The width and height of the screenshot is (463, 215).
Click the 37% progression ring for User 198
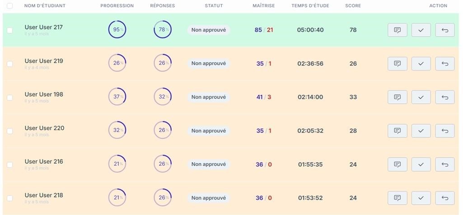tap(117, 97)
